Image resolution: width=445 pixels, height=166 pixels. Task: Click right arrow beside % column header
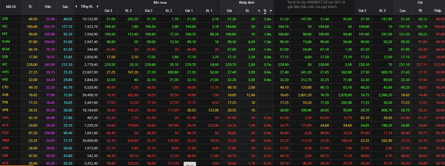(x=271, y=11)
